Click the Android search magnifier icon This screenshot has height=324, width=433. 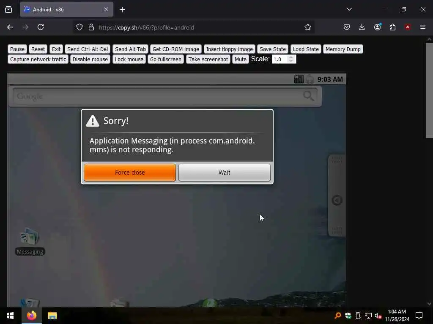coord(308,96)
